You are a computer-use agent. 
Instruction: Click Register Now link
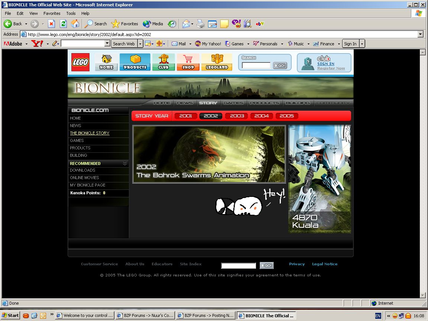(x=331, y=68)
